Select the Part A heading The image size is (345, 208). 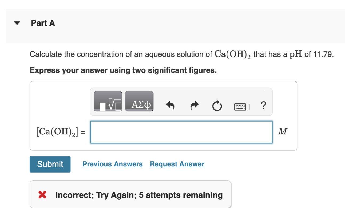[43, 23]
